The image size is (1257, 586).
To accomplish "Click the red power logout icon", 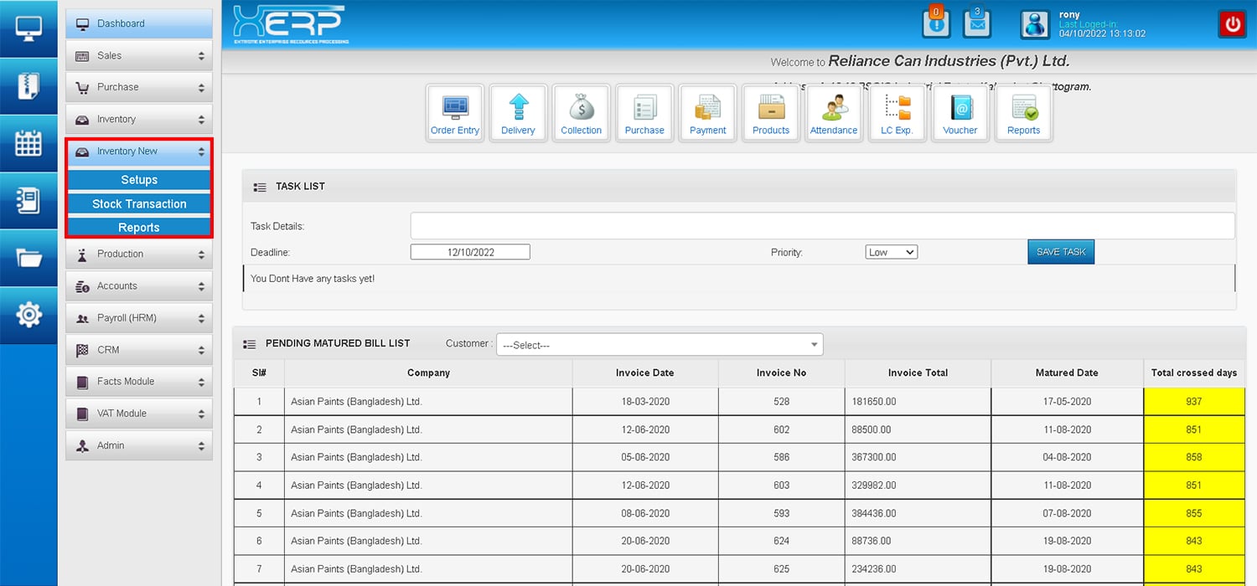I will [x=1232, y=24].
